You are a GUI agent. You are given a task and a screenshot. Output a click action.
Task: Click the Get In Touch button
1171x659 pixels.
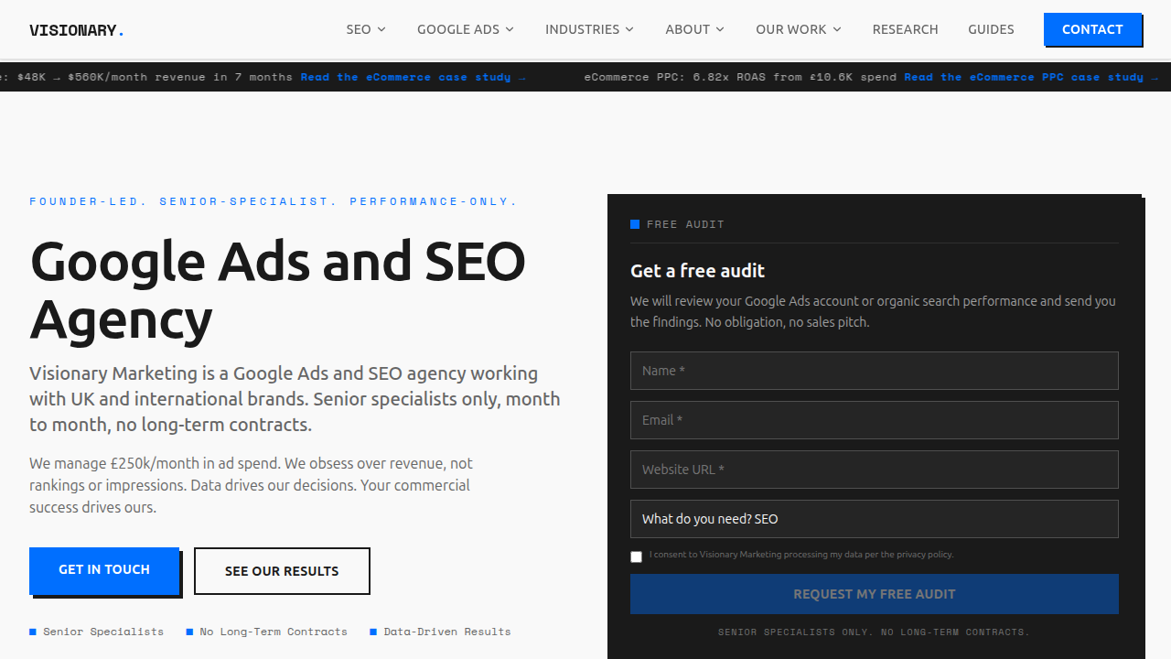point(104,569)
